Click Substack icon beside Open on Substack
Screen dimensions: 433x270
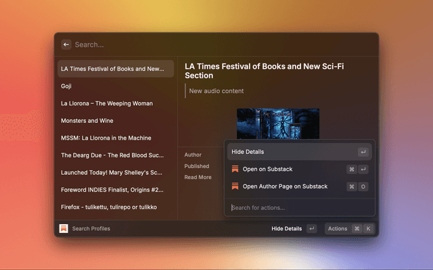(x=235, y=169)
